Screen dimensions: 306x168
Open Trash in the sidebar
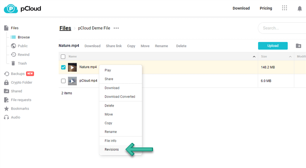[22, 63]
